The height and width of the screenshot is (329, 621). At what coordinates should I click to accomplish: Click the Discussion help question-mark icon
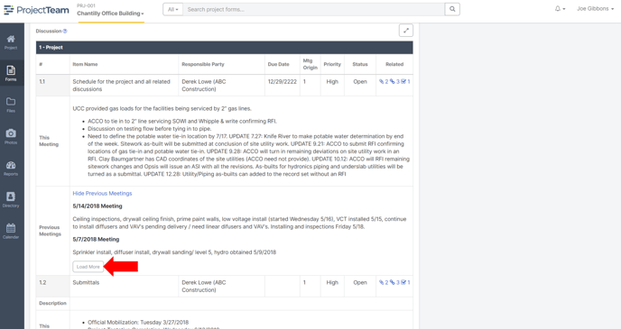point(65,31)
